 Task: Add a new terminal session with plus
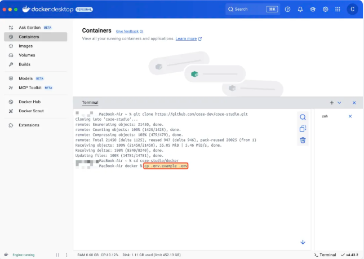pos(332,103)
